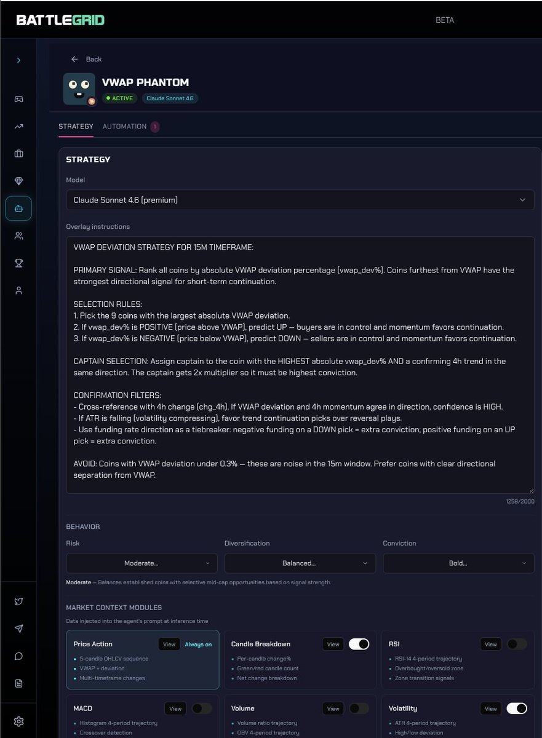Open the settings gear icon
Screen dimensions: 542x738
coord(18,721)
